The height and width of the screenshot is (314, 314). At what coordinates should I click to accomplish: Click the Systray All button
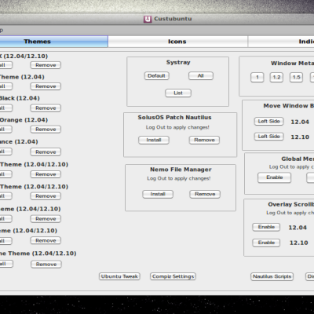coord(201,76)
